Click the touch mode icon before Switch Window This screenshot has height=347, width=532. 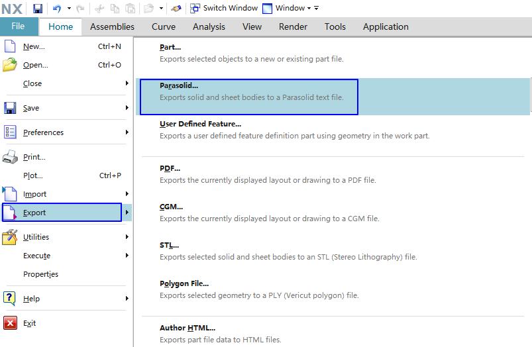coord(176,9)
